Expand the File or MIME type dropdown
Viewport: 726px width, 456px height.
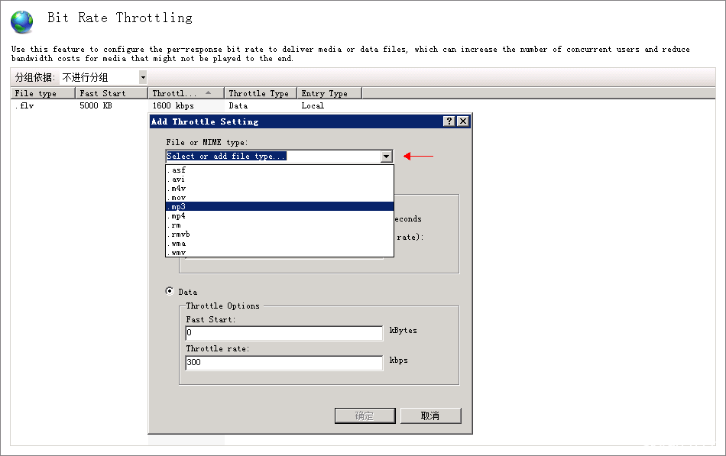(387, 157)
